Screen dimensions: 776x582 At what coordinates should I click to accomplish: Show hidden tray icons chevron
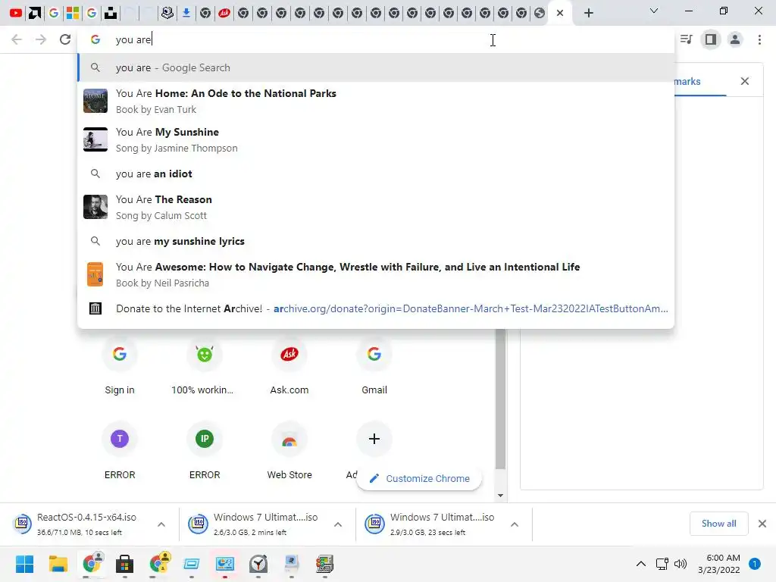[x=641, y=564]
